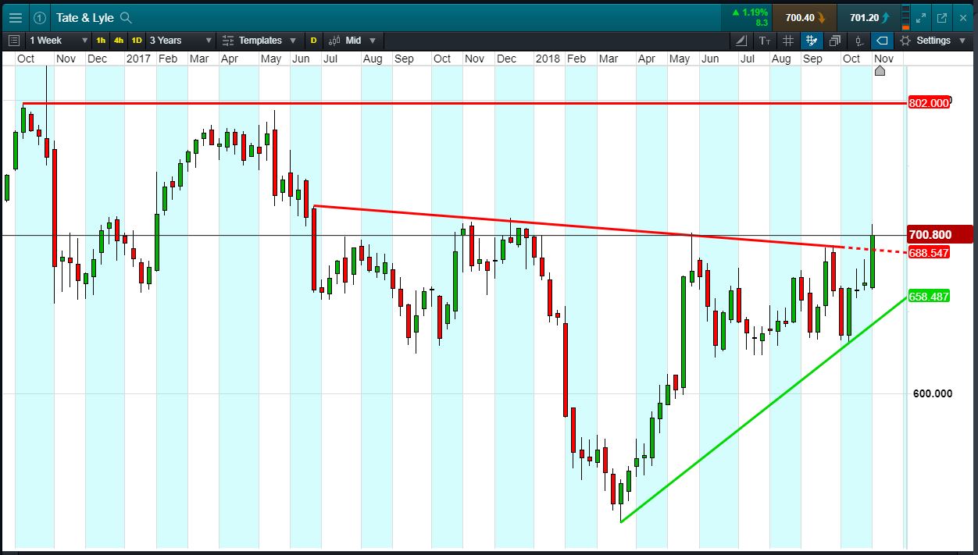Open the Templates dropdown
Image resolution: width=978 pixels, height=555 pixels.
pos(259,41)
